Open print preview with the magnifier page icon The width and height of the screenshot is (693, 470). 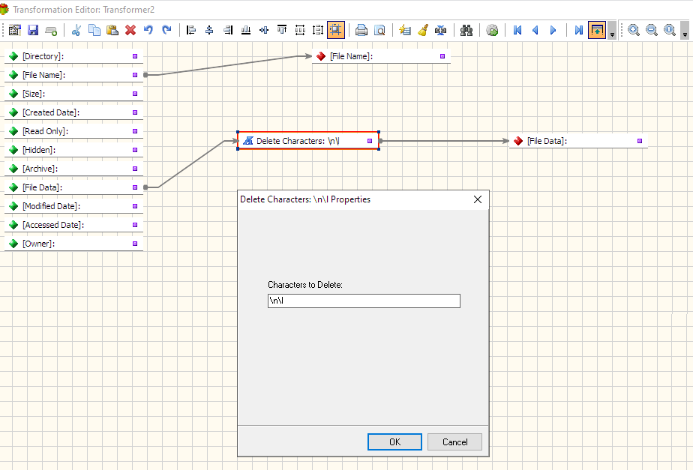click(379, 30)
